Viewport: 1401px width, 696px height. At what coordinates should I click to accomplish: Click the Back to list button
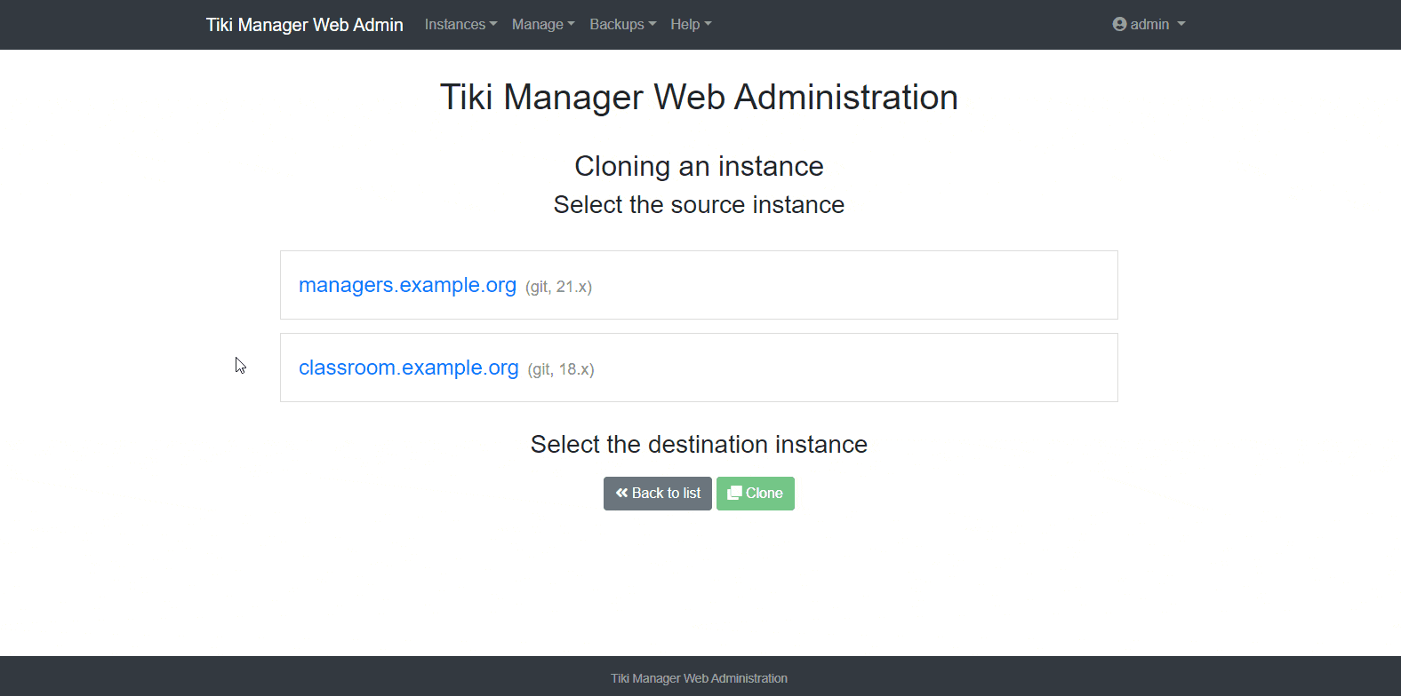(658, 494)
